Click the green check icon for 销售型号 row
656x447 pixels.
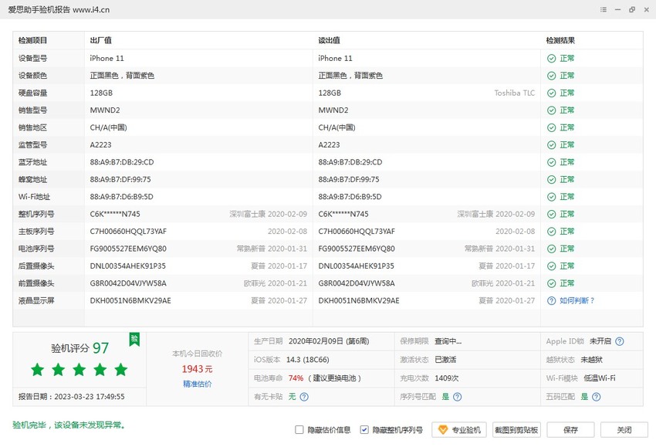pos(551,110)
